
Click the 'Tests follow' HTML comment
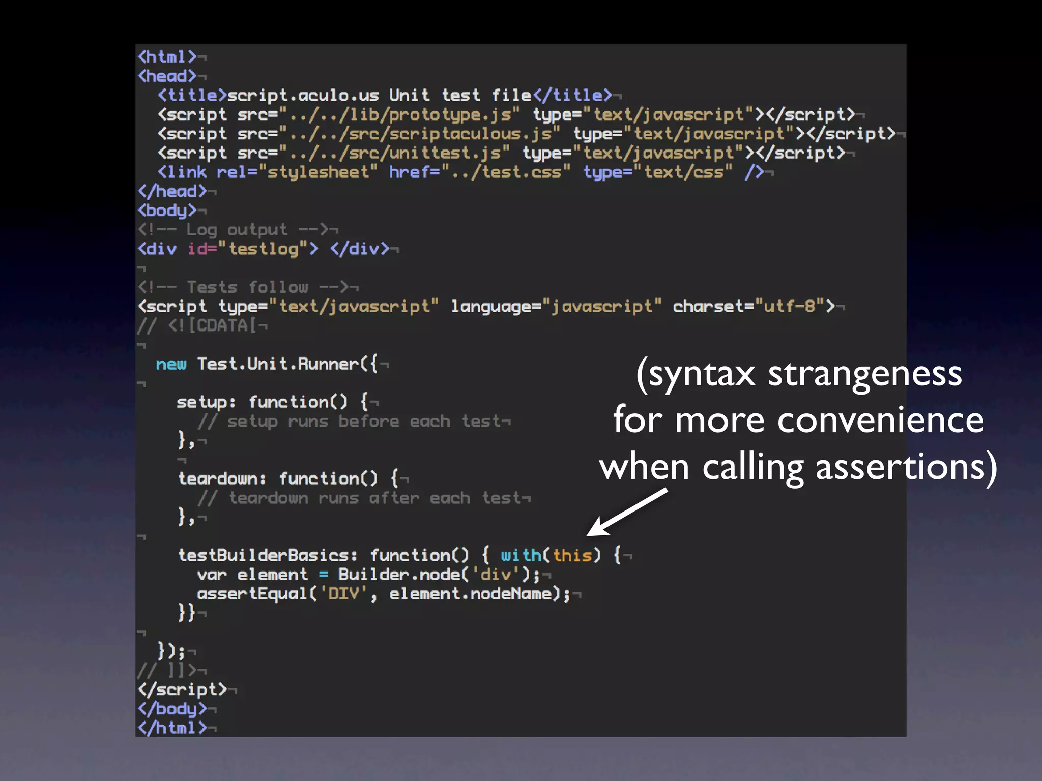pos(243,287)
